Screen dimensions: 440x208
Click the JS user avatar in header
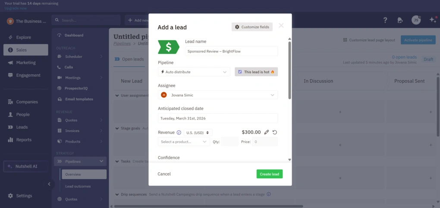415,20
